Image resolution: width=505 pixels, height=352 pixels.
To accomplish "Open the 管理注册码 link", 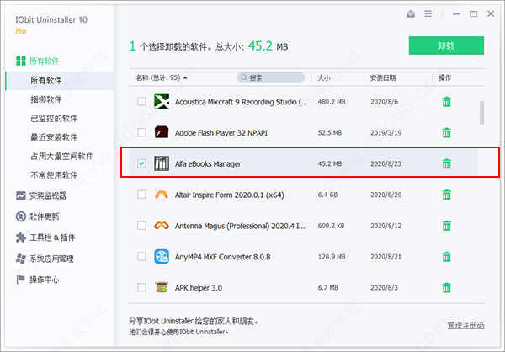I will point(465,325).
